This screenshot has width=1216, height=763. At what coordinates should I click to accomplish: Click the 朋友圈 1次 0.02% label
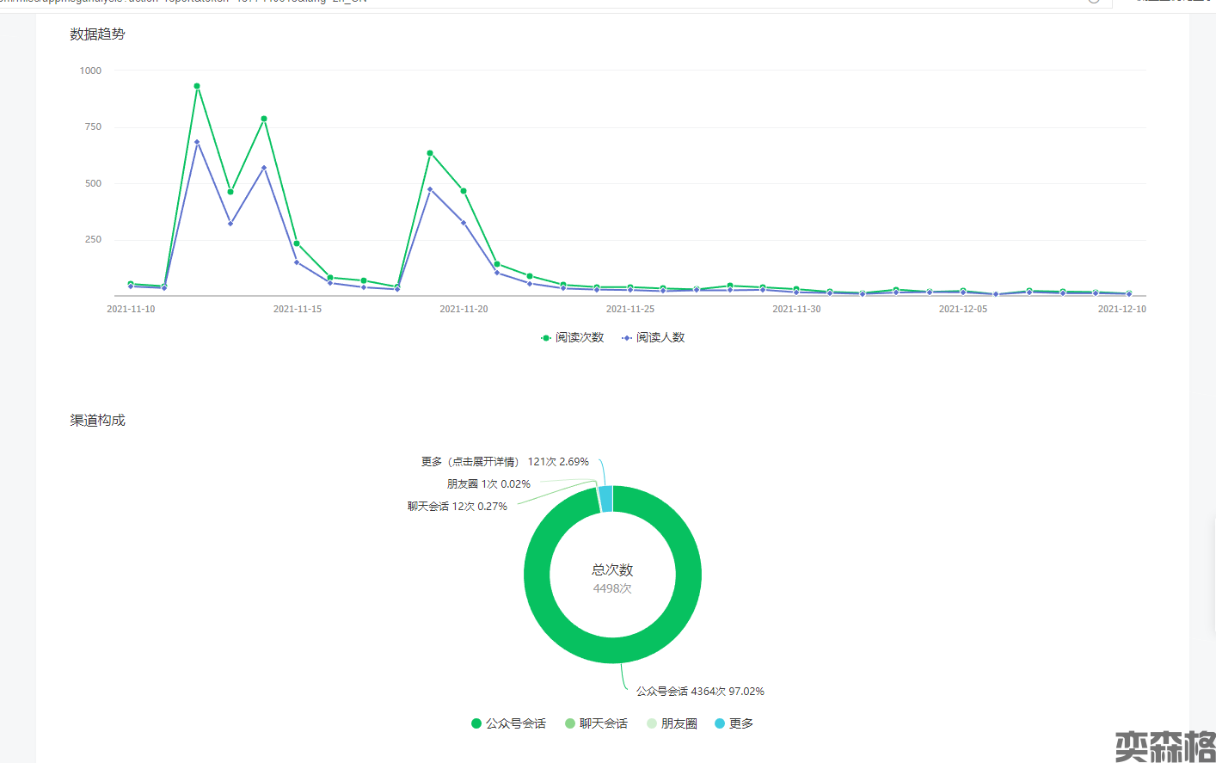(488, 484)
